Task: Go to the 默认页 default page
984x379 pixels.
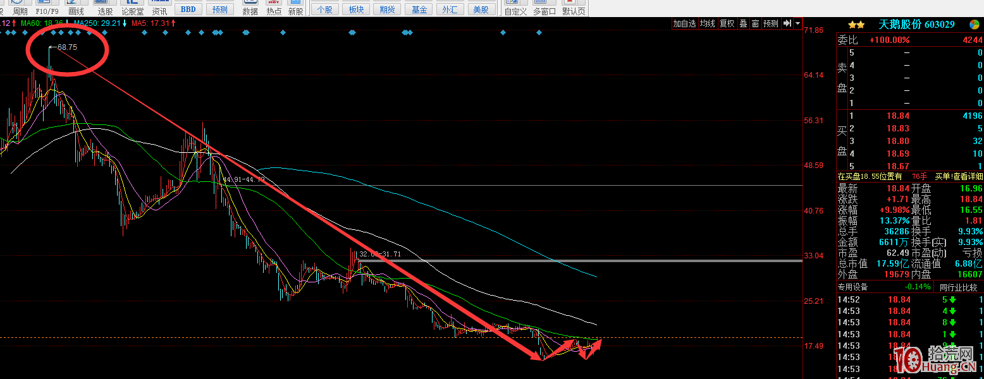Action: tap(574, 8)
